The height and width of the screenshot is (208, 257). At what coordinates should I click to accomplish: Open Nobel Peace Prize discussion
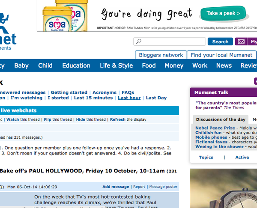coord(215,128)
